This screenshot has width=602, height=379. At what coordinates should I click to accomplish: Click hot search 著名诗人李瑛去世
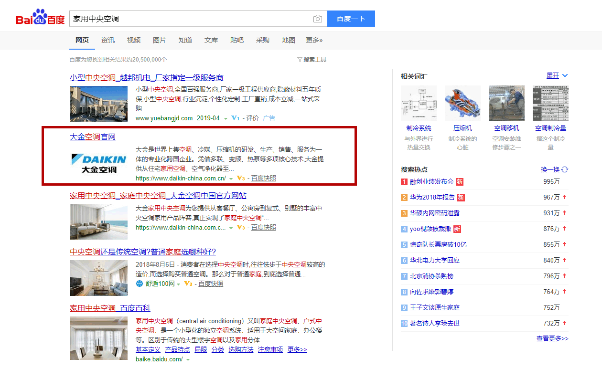click(x=435, y=323)
